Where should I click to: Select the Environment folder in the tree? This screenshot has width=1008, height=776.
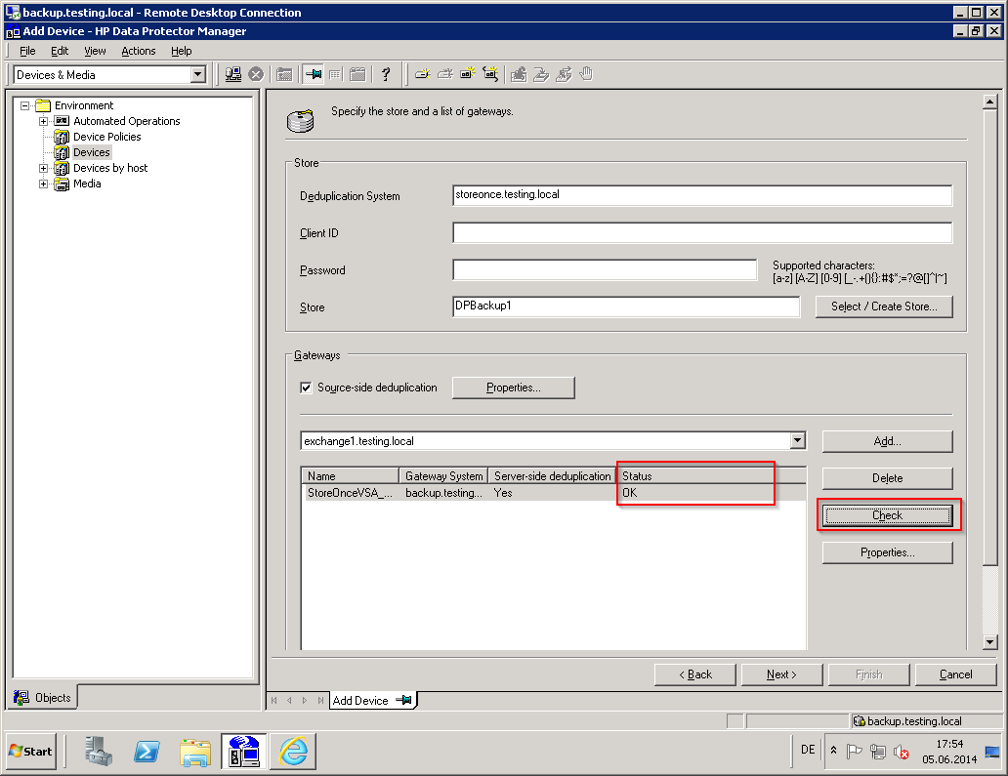click(x=84, y=105)
